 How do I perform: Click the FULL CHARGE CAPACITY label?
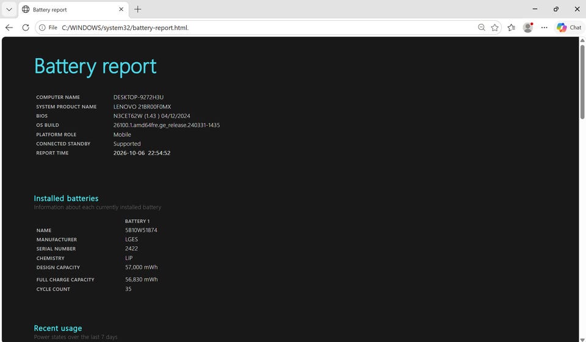(x=65, y=280)
